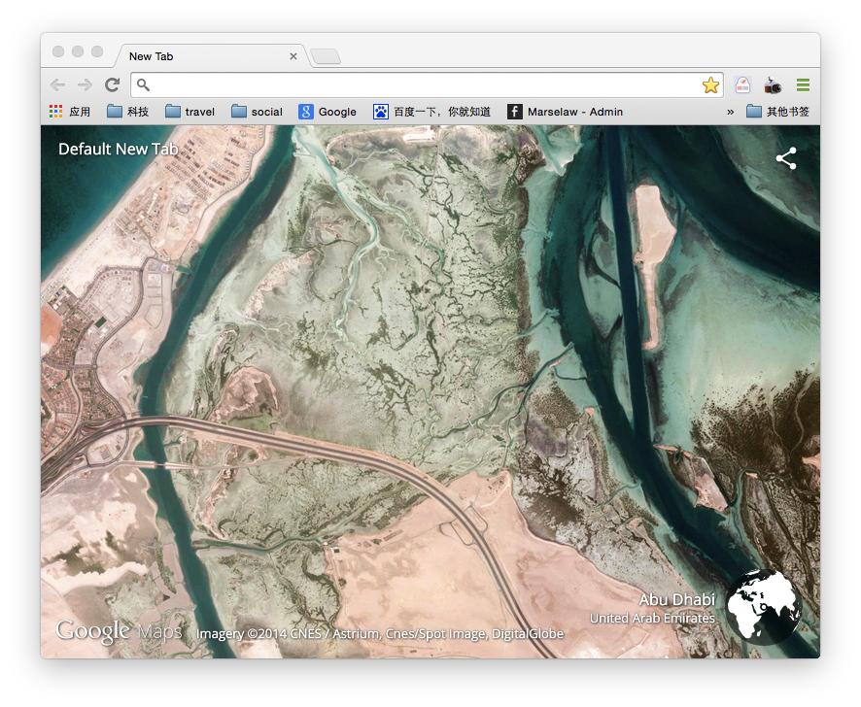This screenshot has height=707, width=861.
Task: Share this Earth View image
Action: click(786, 159)
